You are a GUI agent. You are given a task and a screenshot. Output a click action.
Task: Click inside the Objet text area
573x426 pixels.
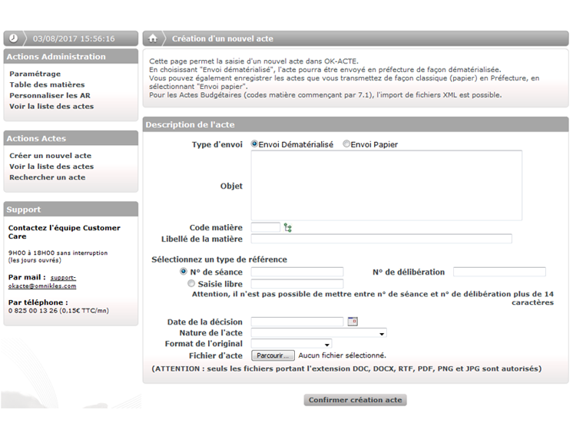[x=386, y=186]
